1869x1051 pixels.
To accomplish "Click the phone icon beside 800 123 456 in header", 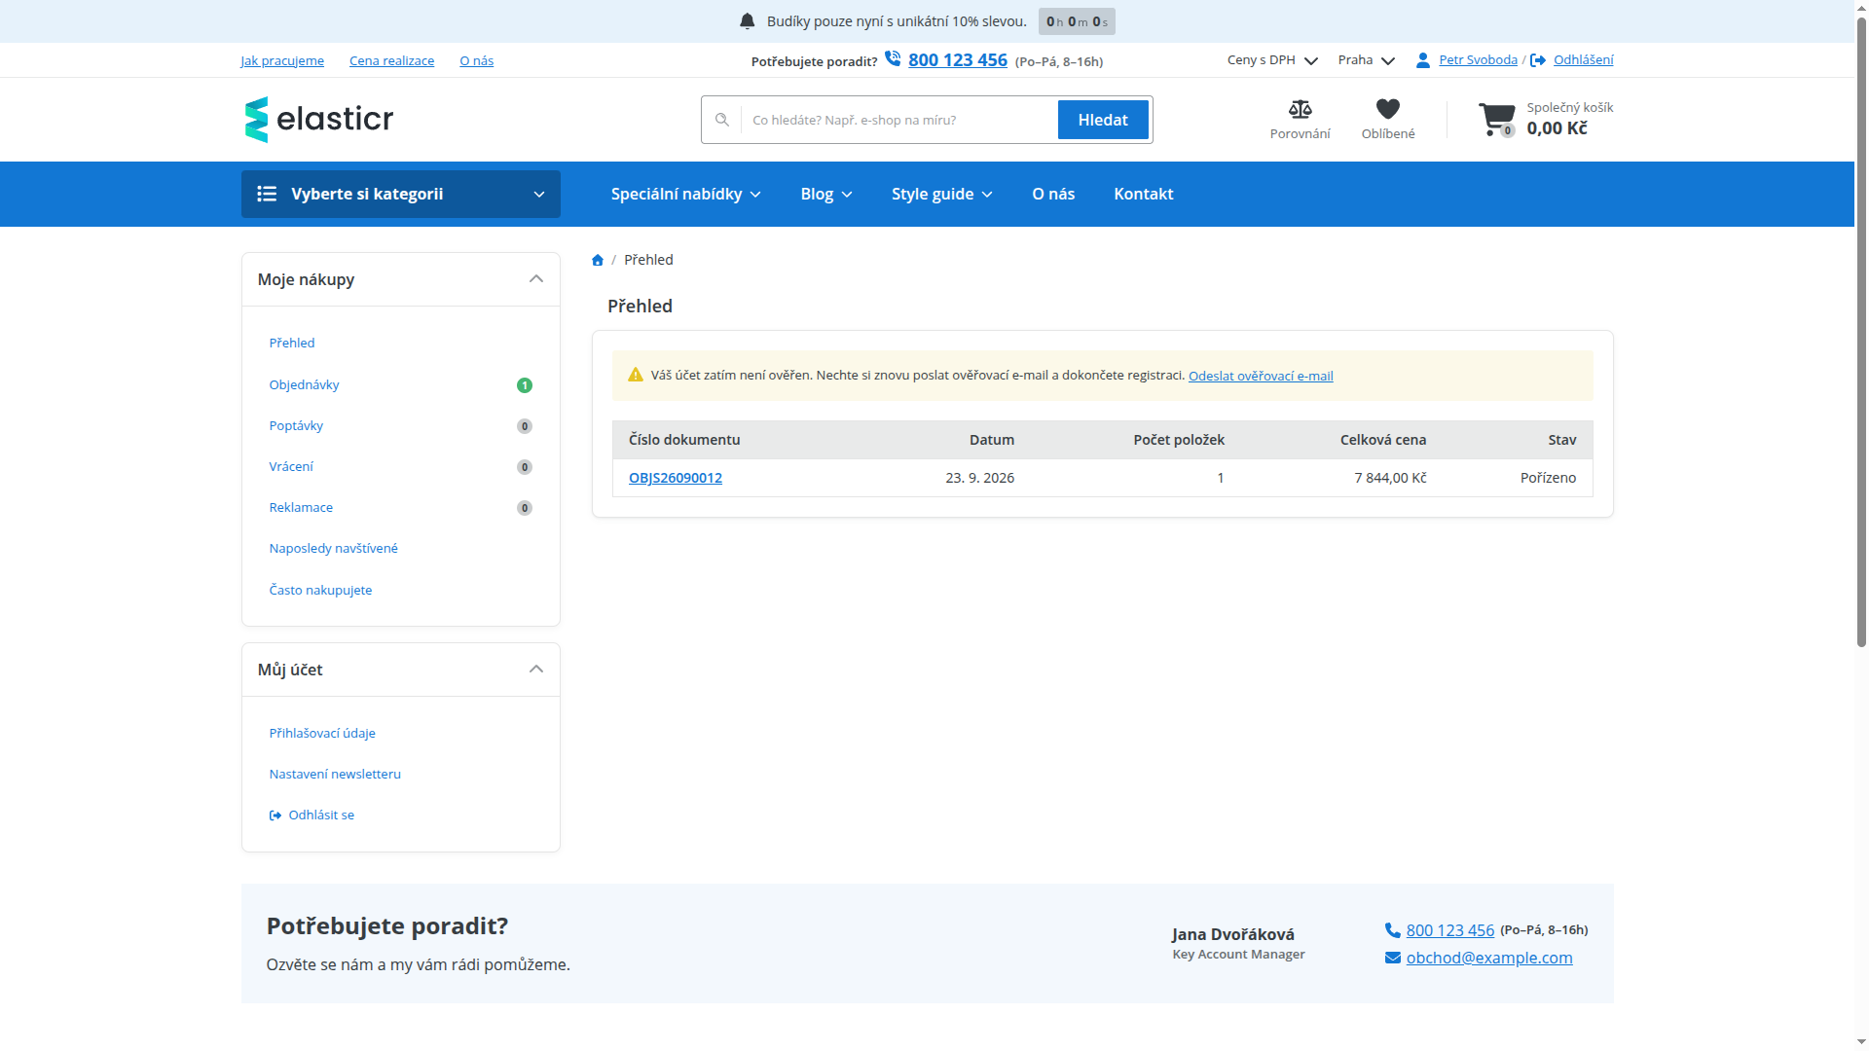I will [893, 59].
